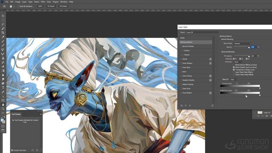
Task: Select the Path Selection arrow tool
Action: click(3, 96)
